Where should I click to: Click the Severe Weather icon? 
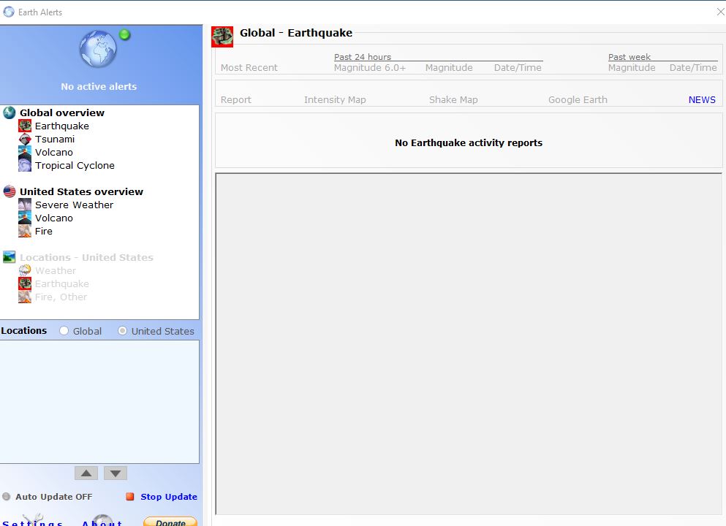[x=25, y=205]
